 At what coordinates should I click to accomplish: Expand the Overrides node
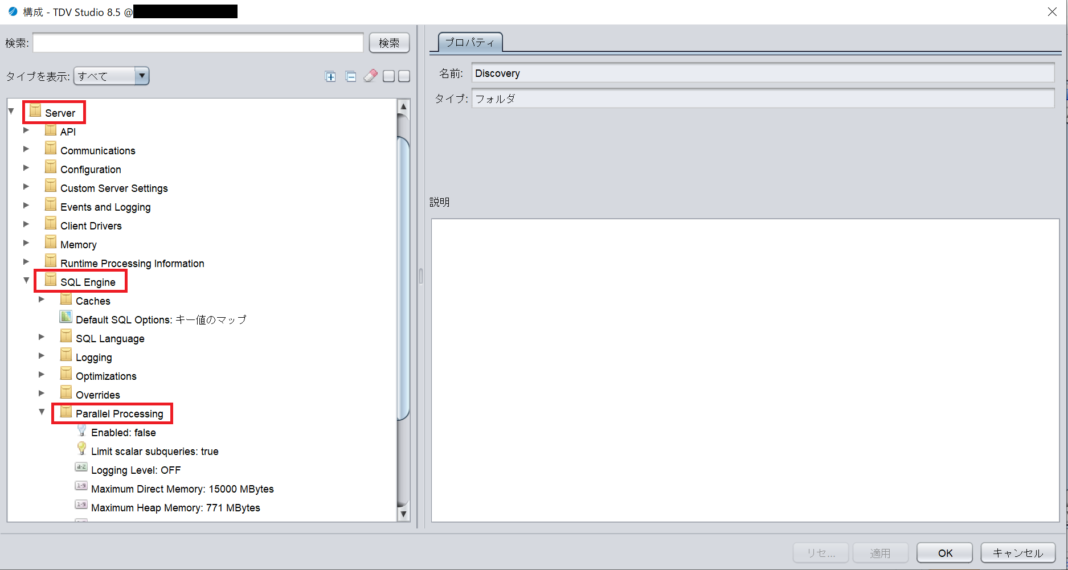click(x=42, y=393)
